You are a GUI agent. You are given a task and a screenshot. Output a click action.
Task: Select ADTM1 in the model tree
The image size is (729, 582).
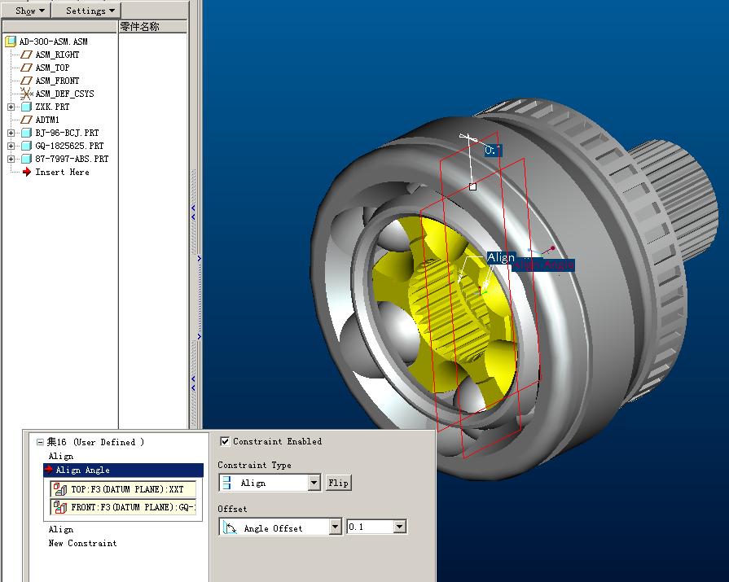pyautogui.click(x=47, y=120)
